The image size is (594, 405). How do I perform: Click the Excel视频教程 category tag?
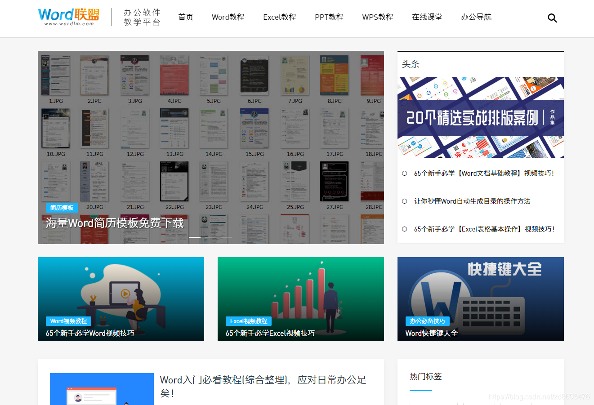point(249,321)
